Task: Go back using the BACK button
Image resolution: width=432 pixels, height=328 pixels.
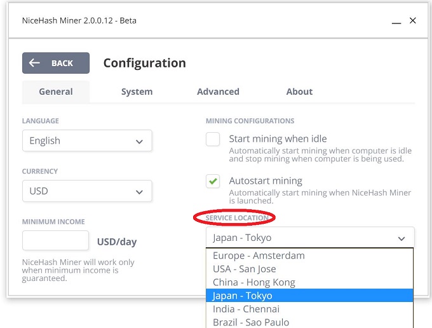Action: pos(56,63)
